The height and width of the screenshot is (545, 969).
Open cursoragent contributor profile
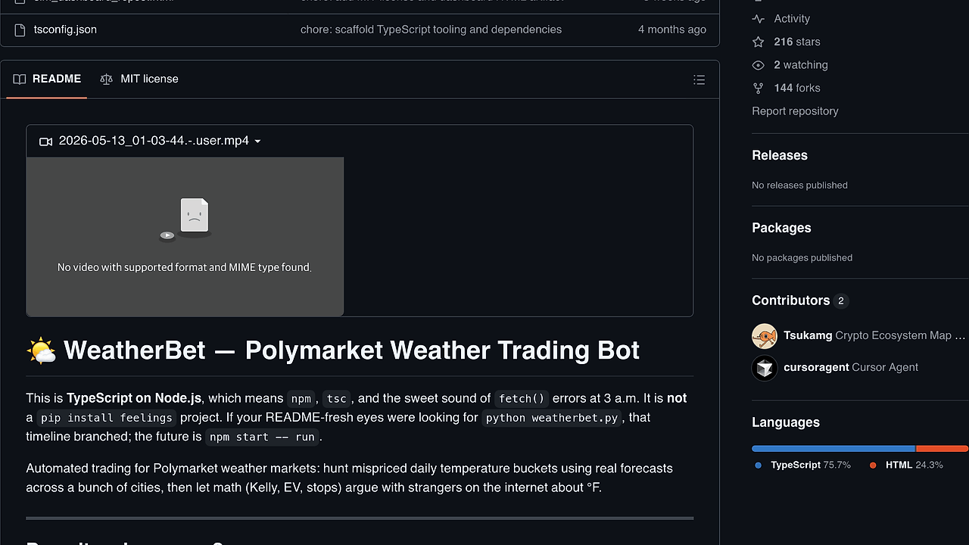pos(816,367)
